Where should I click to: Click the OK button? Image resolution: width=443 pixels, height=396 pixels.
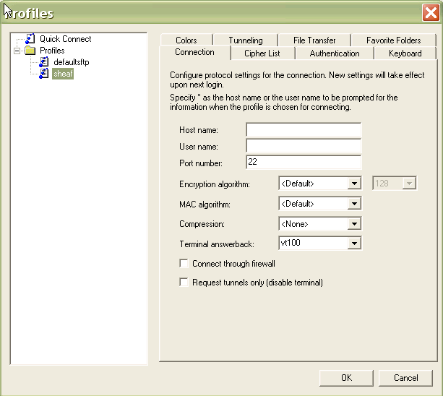pyautogui.click(x=346, y=378)
